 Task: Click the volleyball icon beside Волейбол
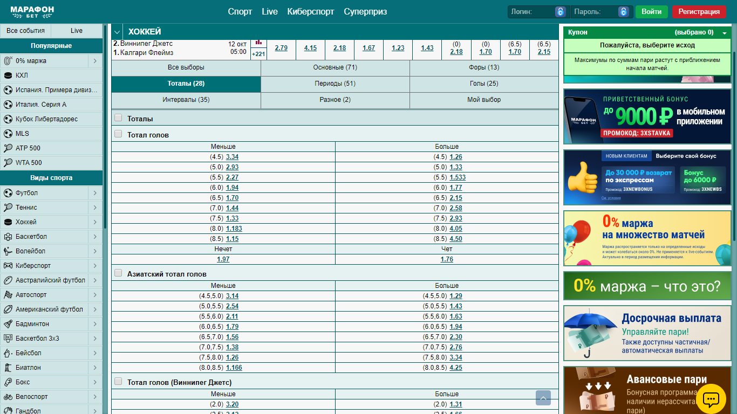coord(8,251)
